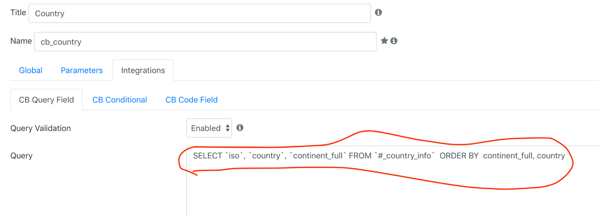Click the star icon next to Name field

tap(384, 41)
